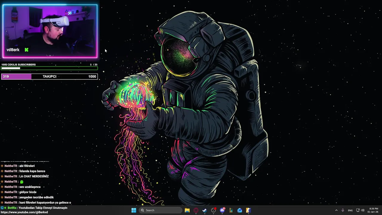
Task: Click the microphone tray icon
Action: pyautogui.click(x=343, y=210)
